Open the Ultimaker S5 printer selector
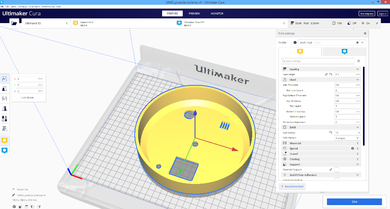 (x=46, y=23)
